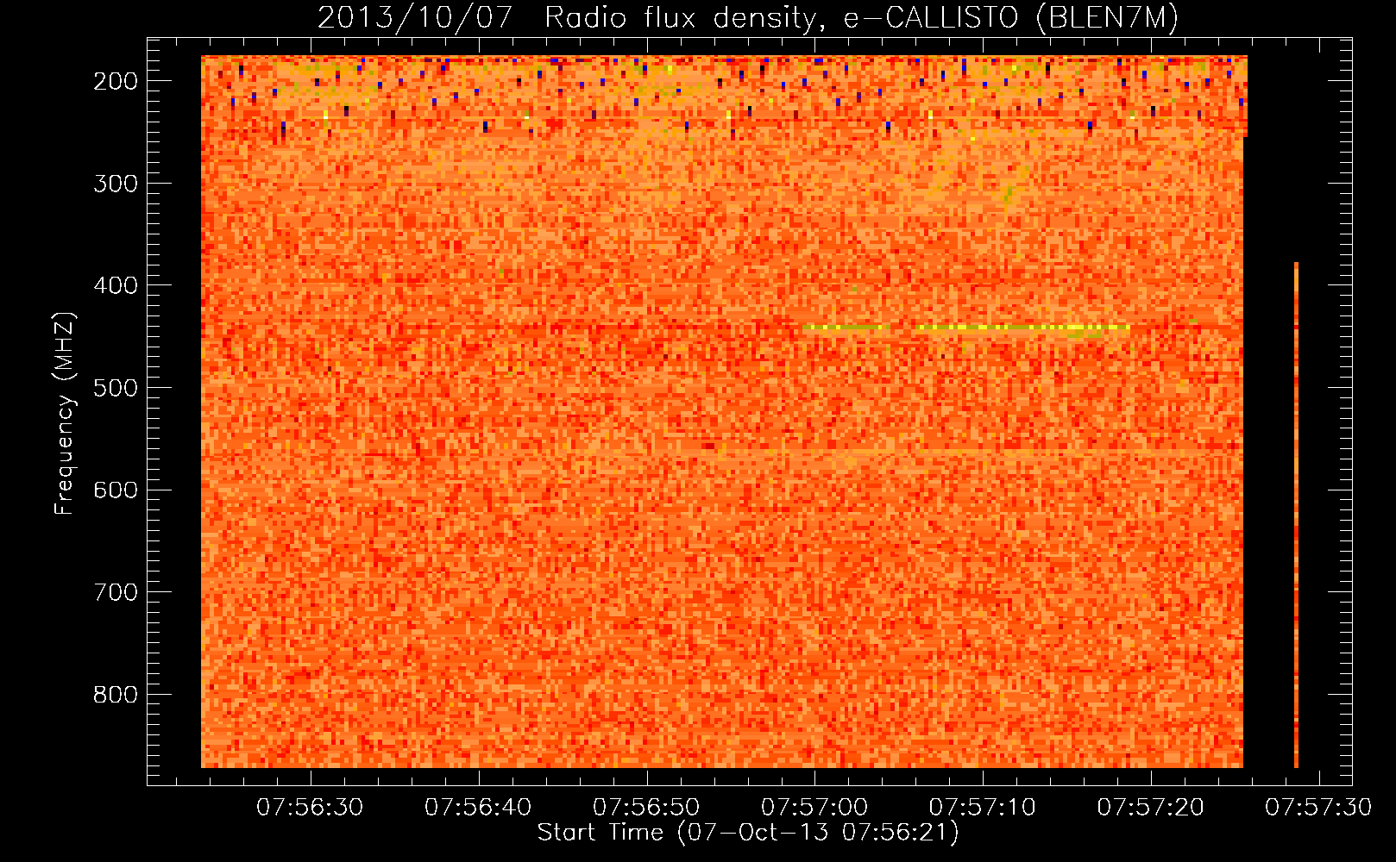This screenshot has width=1396, height=862.
Task: Click the 07:56:40 time tick label
Action: coord(478,808)
